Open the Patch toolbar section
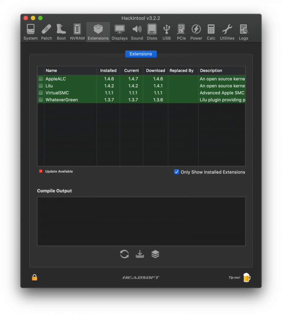This screenshot has height=315, width=282. coord(47,32)
